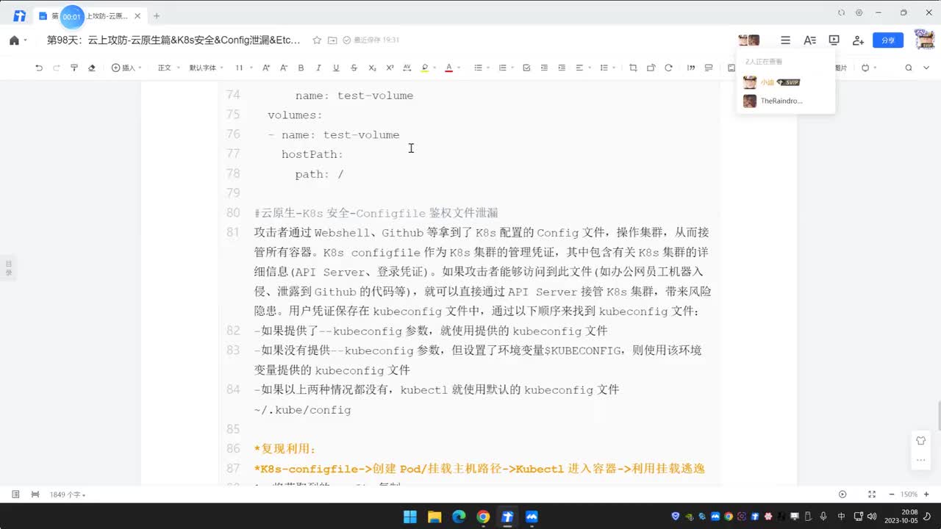Open character spacing AV tool
This screenshot has height=529, width=941.
(407, 68)
